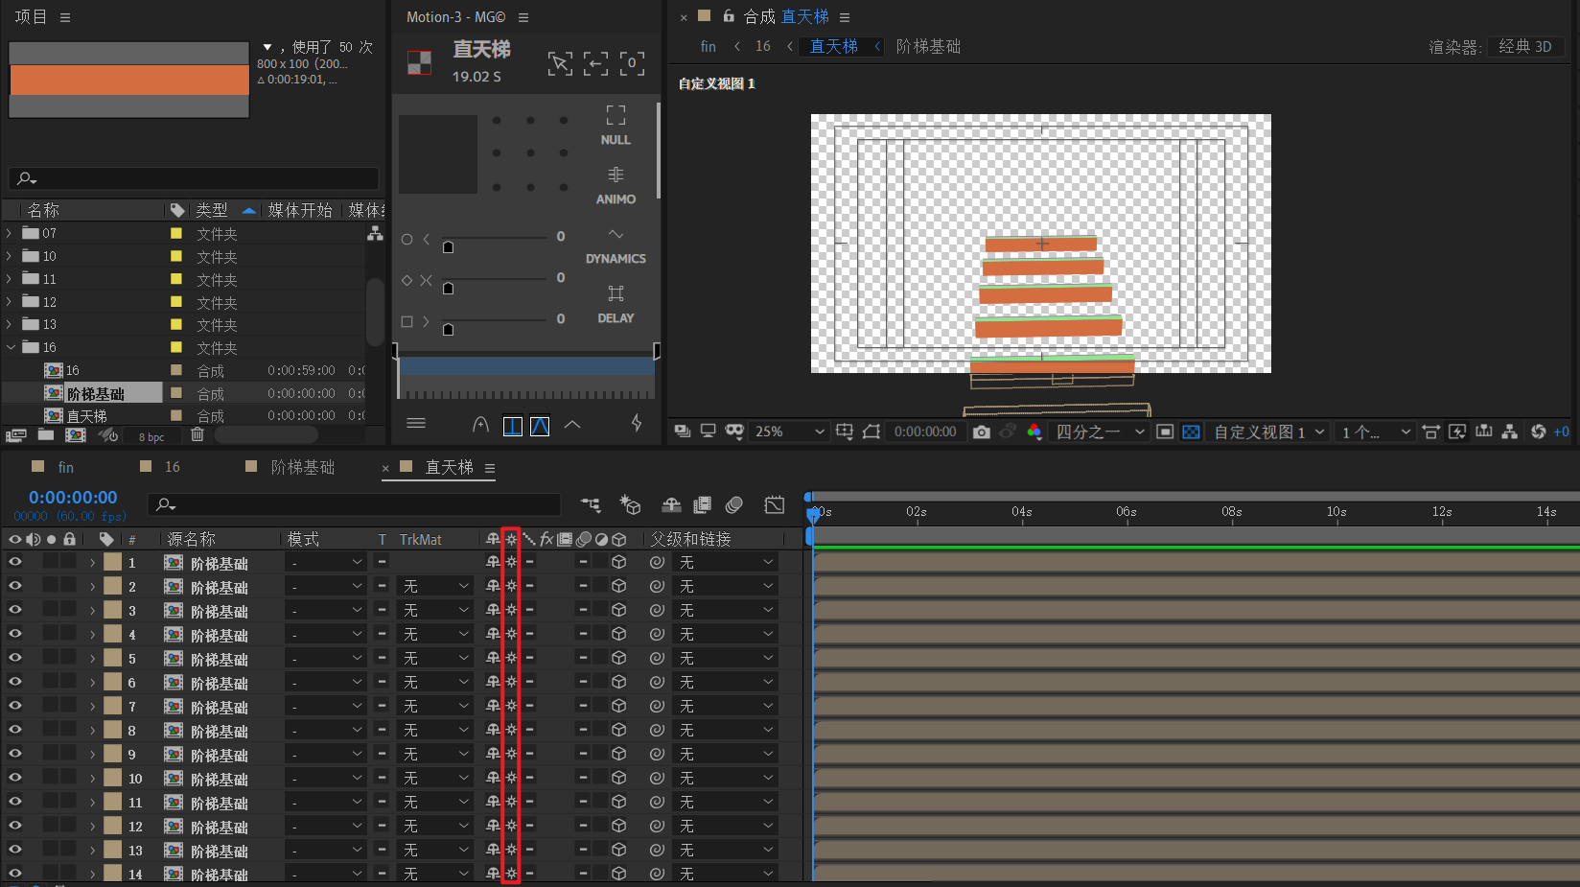Click the NULL tool in Motion-3 panel
The height and width of the screenshot is (887, 1580).
[x=616, y=126]
